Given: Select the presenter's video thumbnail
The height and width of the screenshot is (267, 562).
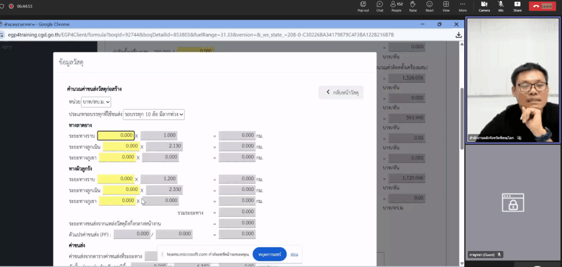Looking at the screenshot, I should 513,79.
